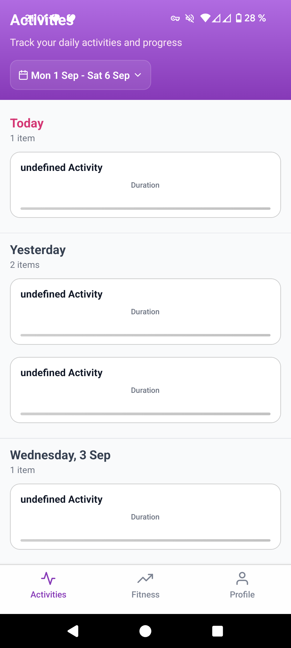Tap the Wi-Fi signal status icon
Viewport: 291px width, 648px height.
[205, 18]
